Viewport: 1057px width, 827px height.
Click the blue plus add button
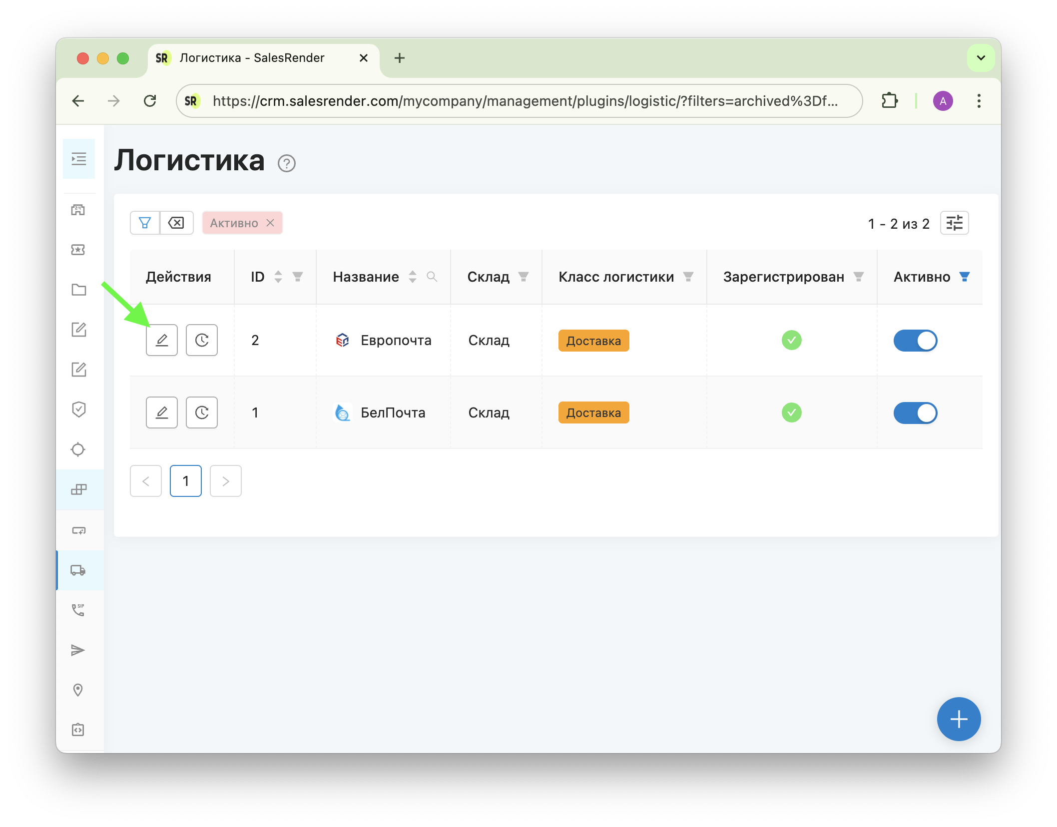(x=959, y=719)
